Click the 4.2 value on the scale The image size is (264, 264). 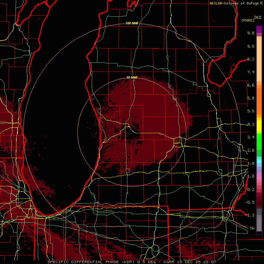tap(251, 124)
